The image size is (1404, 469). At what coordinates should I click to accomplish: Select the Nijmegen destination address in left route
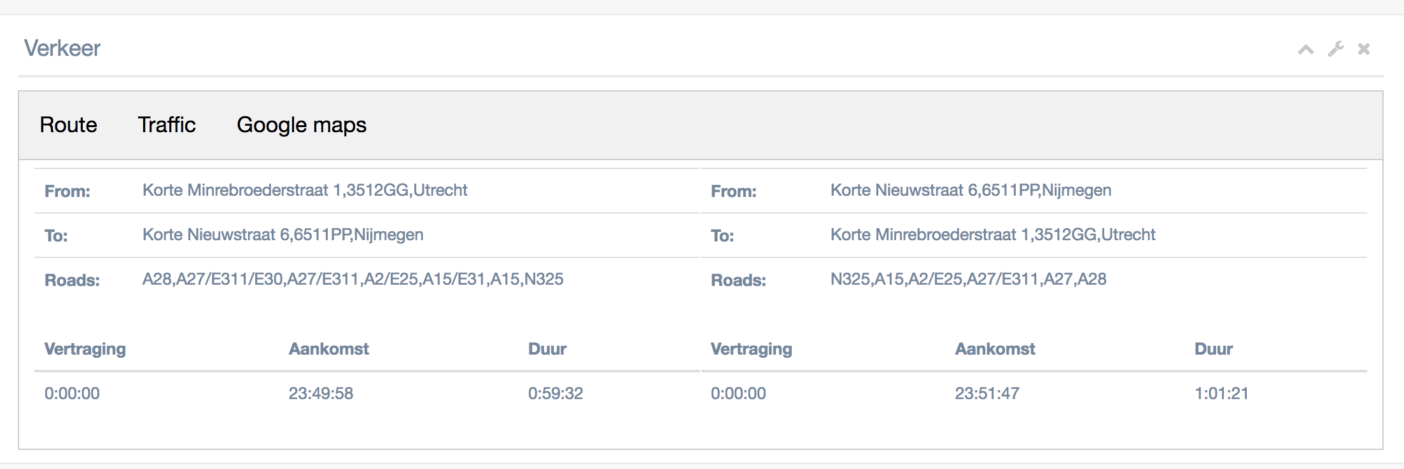coord(283,234)
